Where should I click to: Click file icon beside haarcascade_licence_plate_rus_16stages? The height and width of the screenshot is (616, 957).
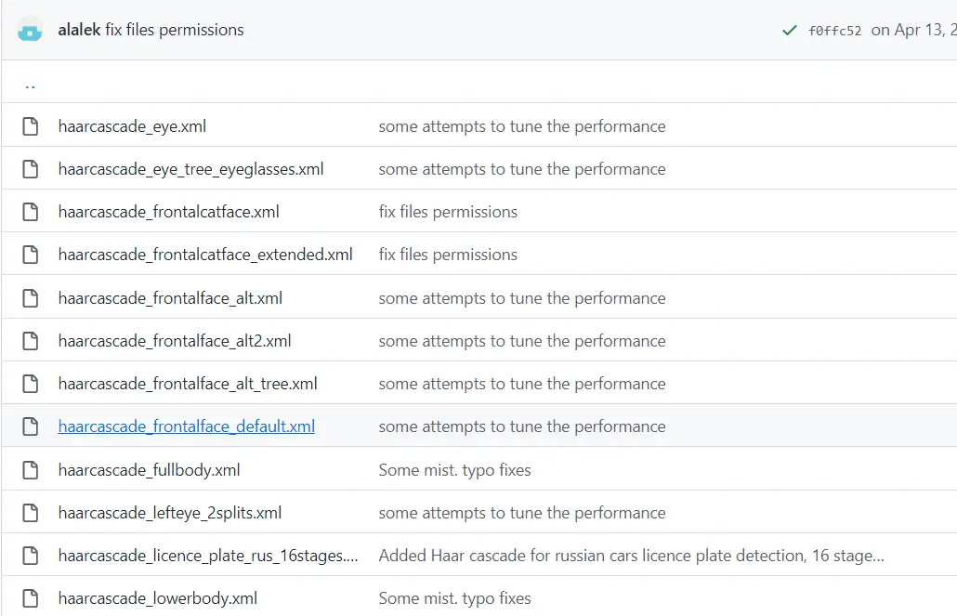pyautogui.click(x=30, y=556)
